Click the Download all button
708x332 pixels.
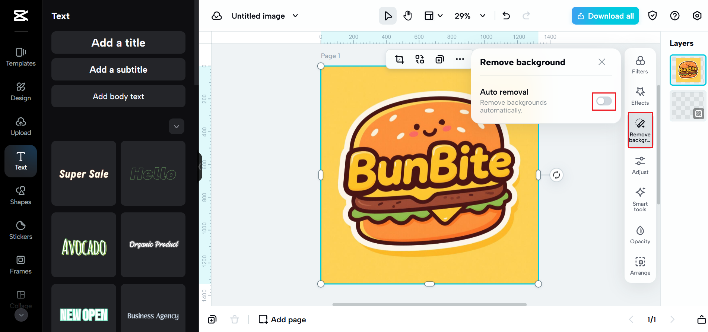coord(605,16)
